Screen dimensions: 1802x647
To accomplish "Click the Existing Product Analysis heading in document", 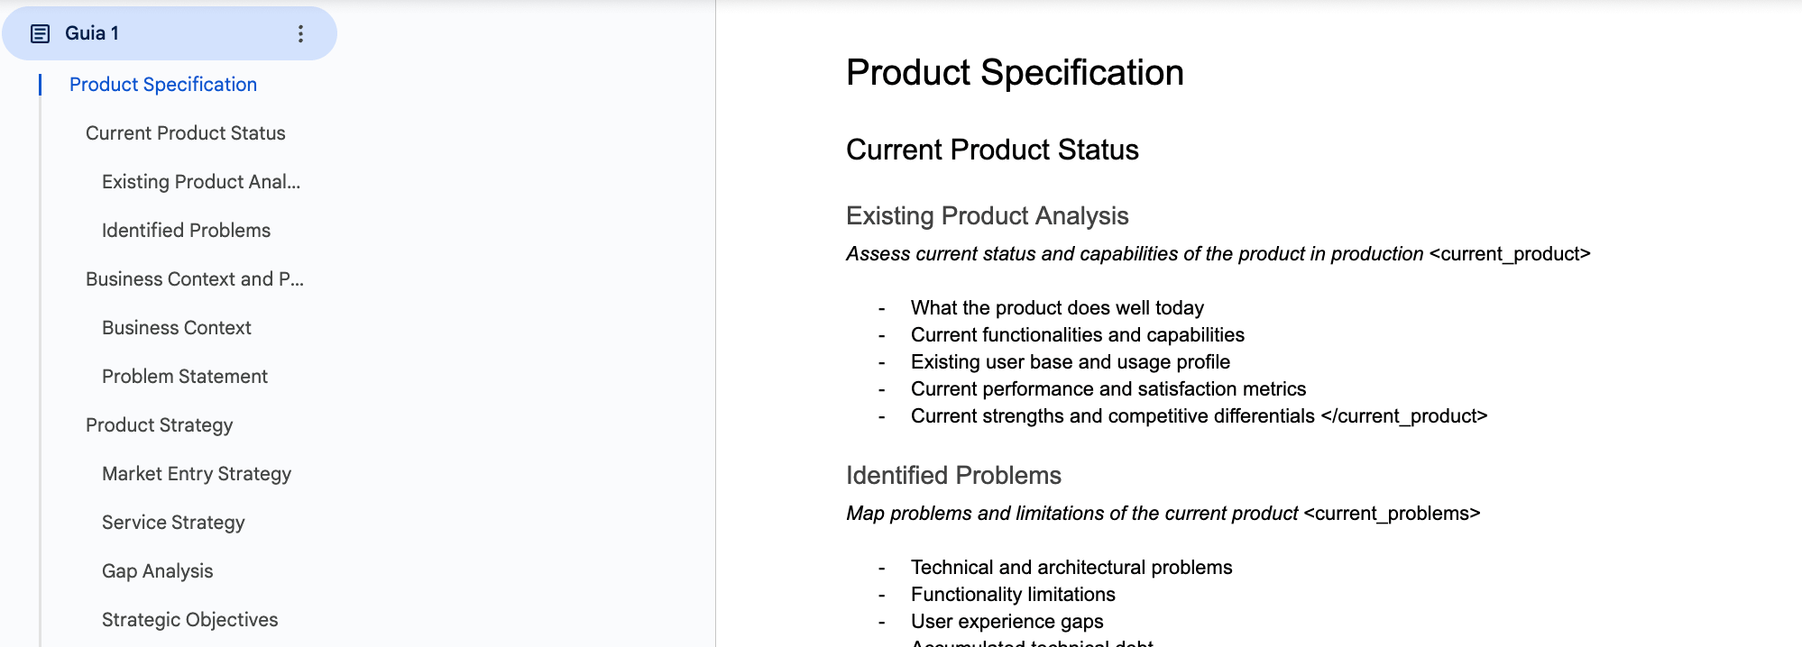I will point(988,216).
